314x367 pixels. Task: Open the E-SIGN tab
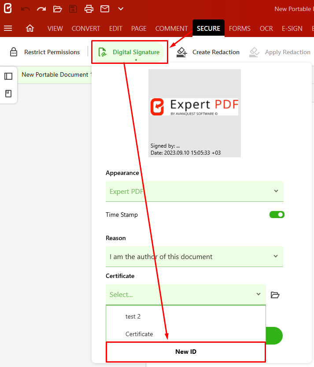coord(292,29)
